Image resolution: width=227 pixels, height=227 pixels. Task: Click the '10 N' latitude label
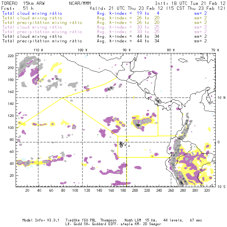coord(221,98)
